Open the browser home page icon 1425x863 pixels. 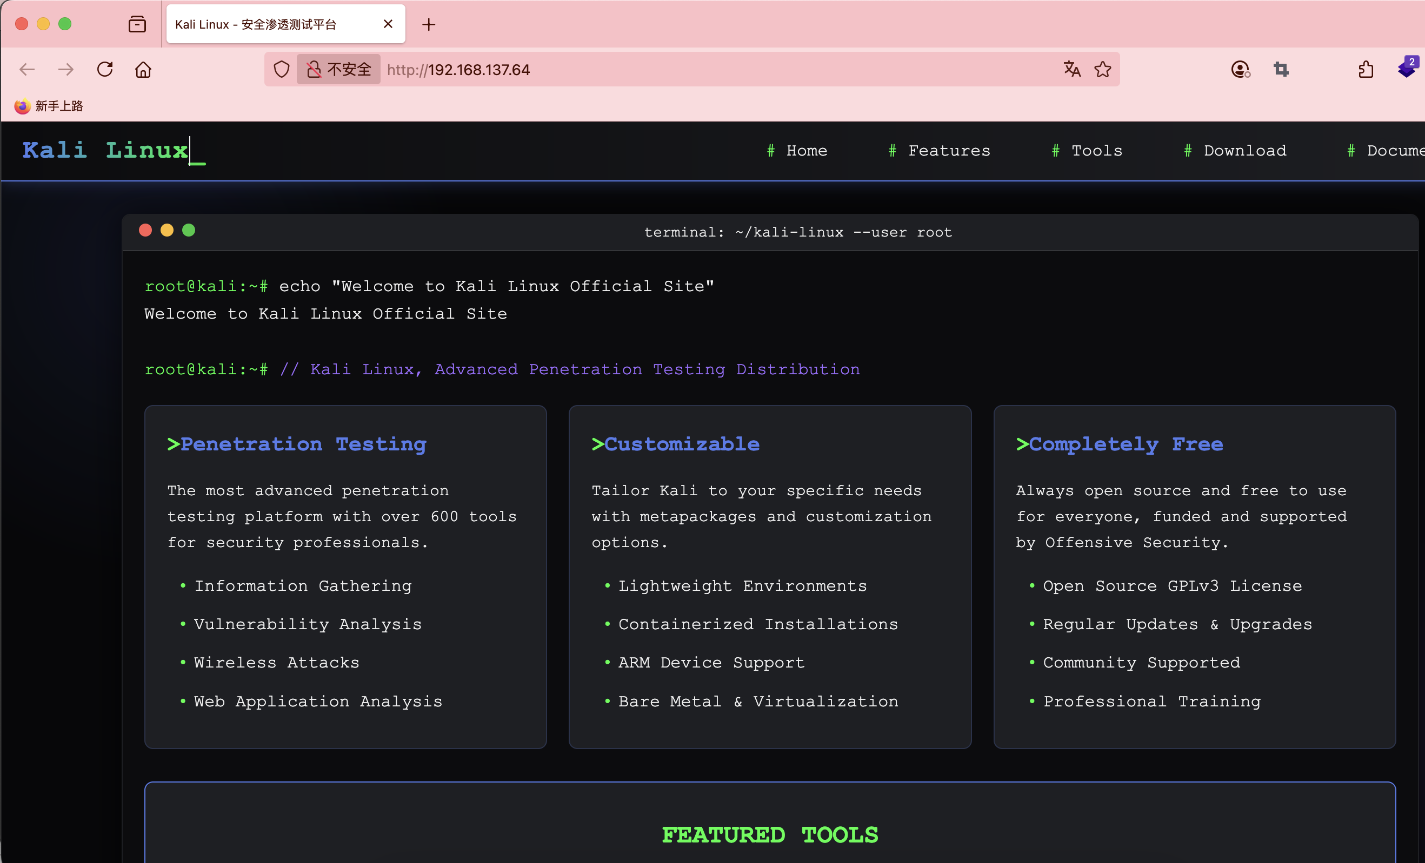(x=143, y=70)
